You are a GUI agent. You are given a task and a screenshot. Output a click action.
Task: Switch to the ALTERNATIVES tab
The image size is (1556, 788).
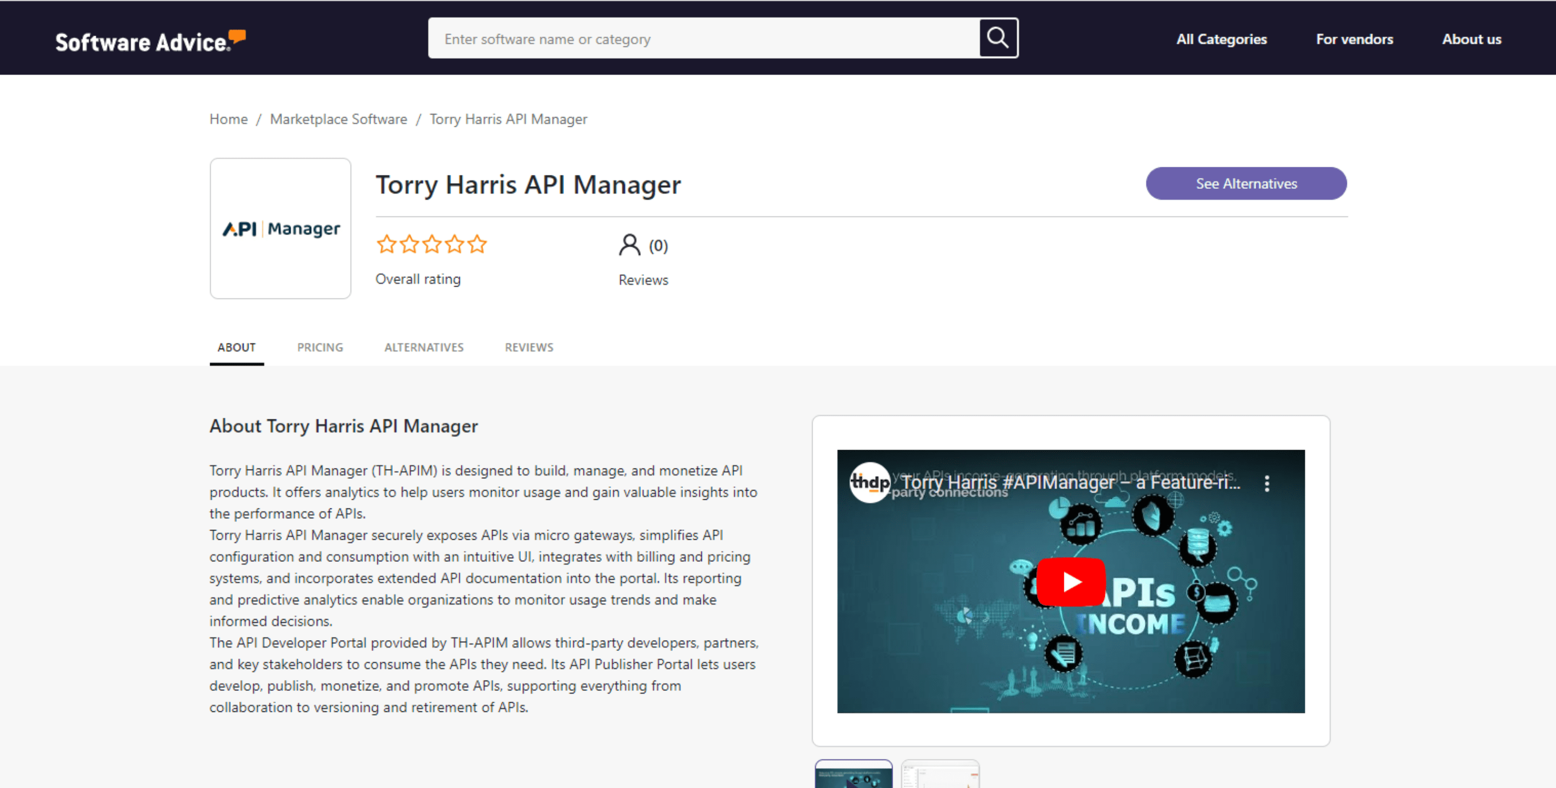(x=424, y=348)
